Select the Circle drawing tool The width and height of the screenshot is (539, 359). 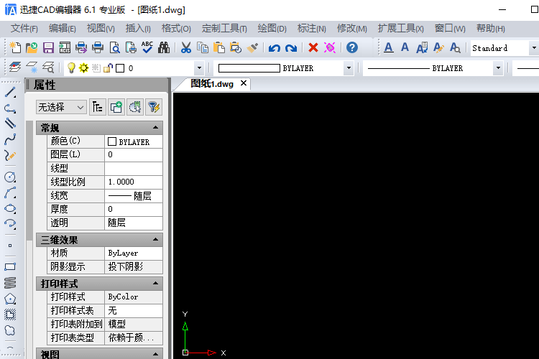10,177
